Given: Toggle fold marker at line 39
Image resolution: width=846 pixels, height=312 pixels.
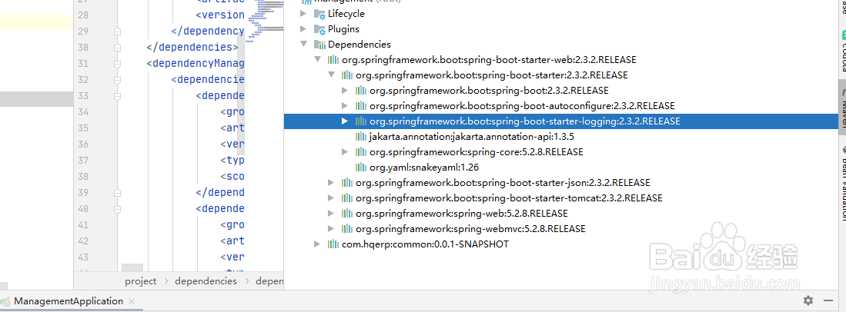Looking at the screenshot, I should pos(117,192).
